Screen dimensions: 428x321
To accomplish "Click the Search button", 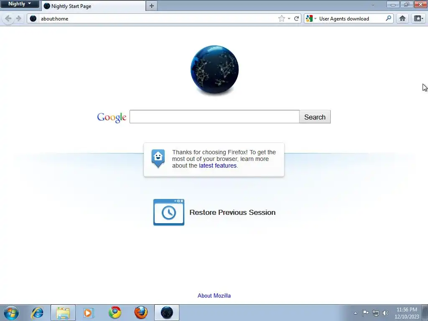I will tap(315, 117).
